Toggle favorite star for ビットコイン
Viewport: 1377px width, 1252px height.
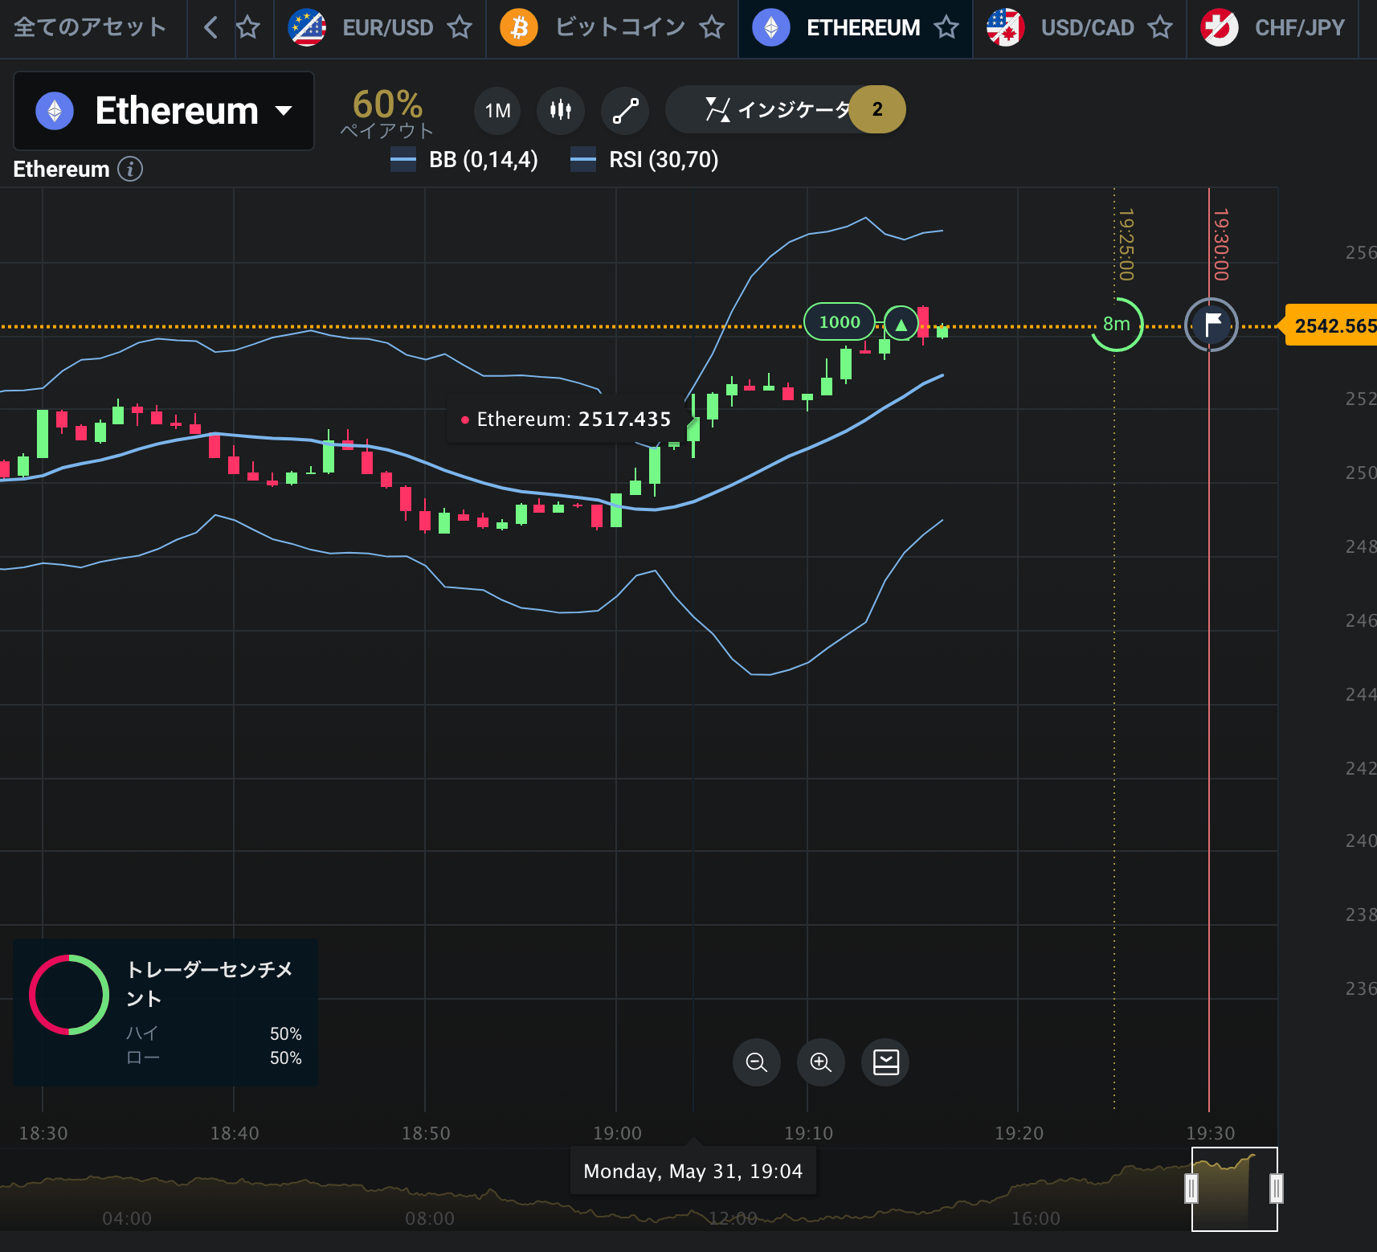[x=712, y=28]
